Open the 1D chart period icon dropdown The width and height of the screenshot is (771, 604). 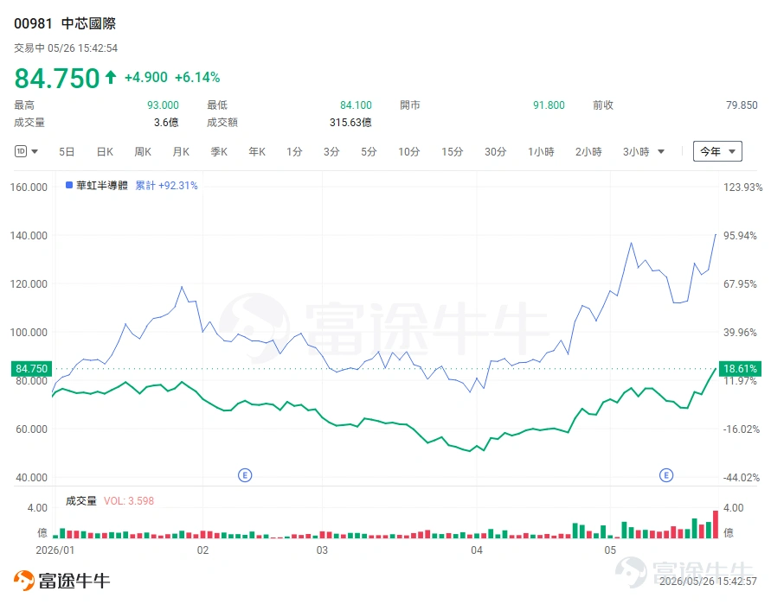point(26,151)
